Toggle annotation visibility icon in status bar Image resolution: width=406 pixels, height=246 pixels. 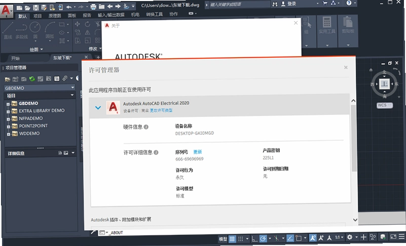pyautogui.click(x=313, y=238)
